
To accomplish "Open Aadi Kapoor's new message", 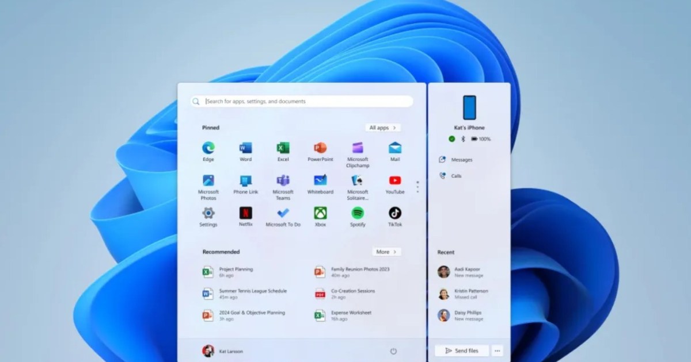I will coord(461,272).
